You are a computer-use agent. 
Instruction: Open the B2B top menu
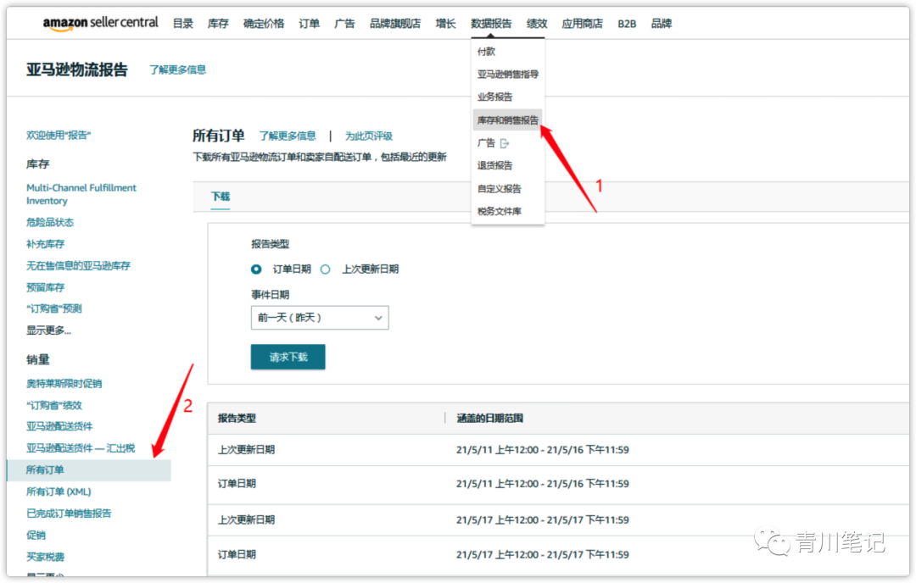627,24
